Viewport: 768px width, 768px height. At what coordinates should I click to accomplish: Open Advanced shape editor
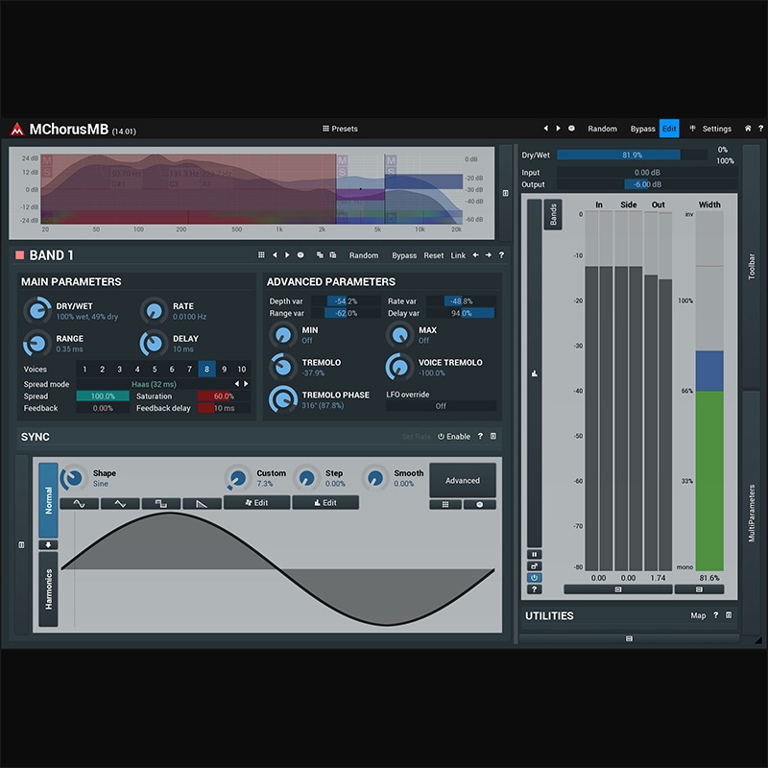tap(463, 481)
